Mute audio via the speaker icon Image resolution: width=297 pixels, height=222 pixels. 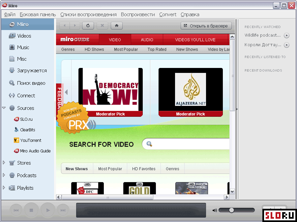pyautogui.click(x=214, y=210)
